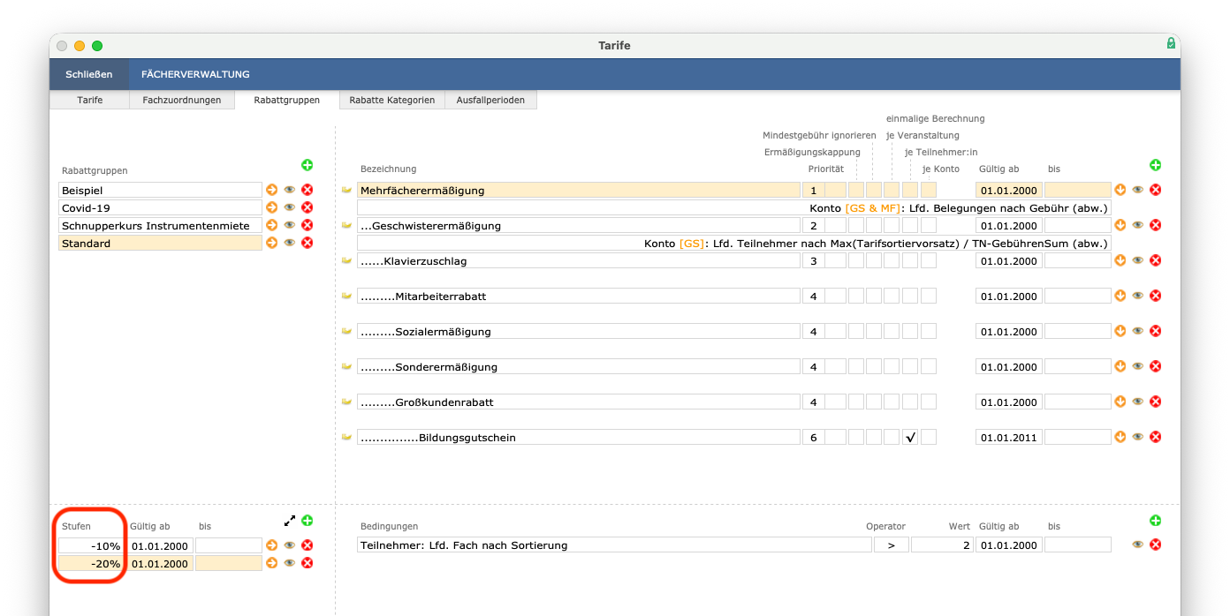Remove the Bildungsgutschein discount row
This screenshot has width=1230, height=616.
click(x=1155, y=436)
